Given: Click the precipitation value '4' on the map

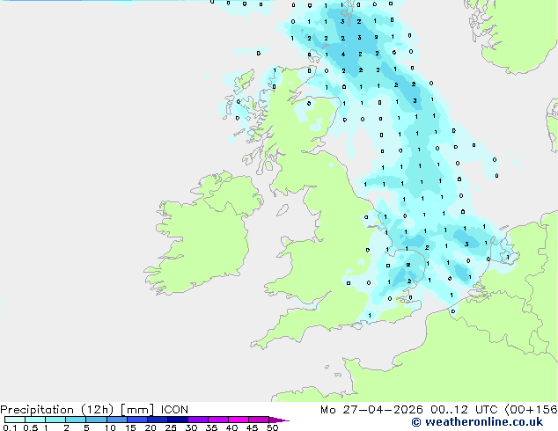Looking at the screenshot, I should (343, 55).
